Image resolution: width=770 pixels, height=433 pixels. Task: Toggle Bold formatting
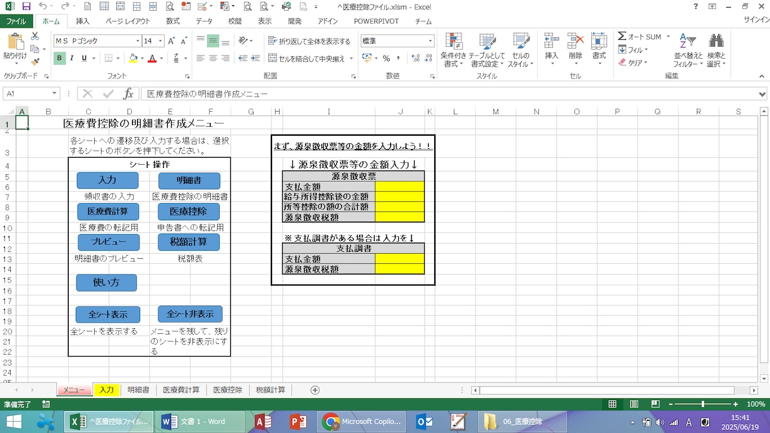click(x=59, y=58)
